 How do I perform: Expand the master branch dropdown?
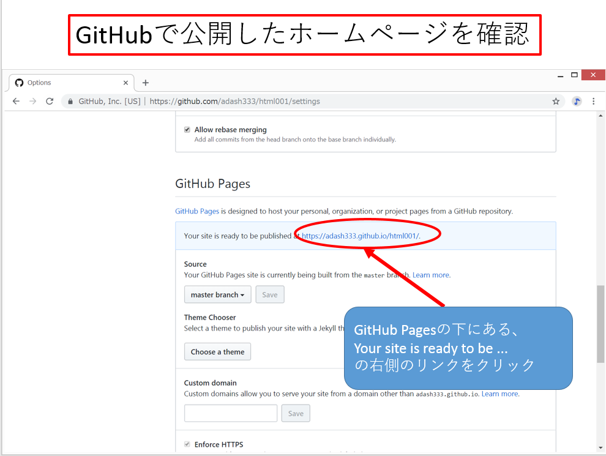click(x=217, y=294)
